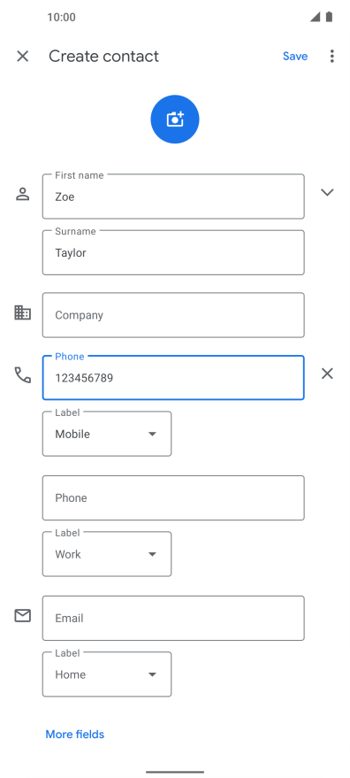Tap the add contact photo camera icon
350x778 pixels.
(175, 119)
